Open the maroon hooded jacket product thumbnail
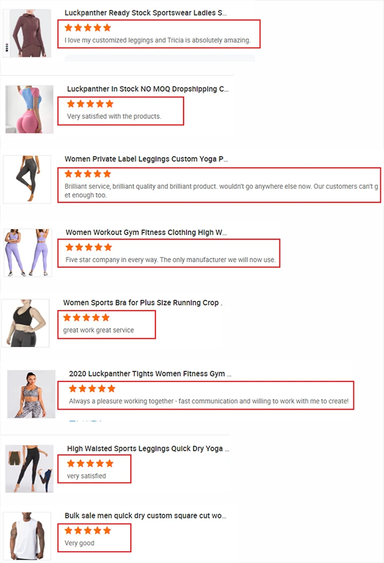Screen dimensions: 384x563 coord(27,33)
